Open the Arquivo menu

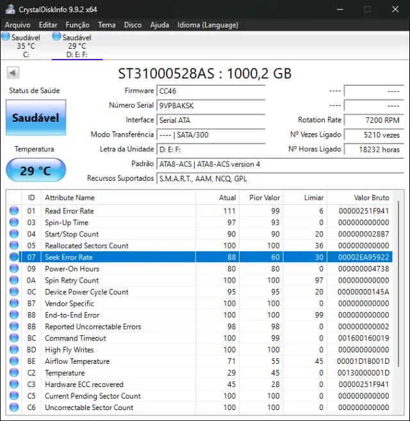coord(18,25)
